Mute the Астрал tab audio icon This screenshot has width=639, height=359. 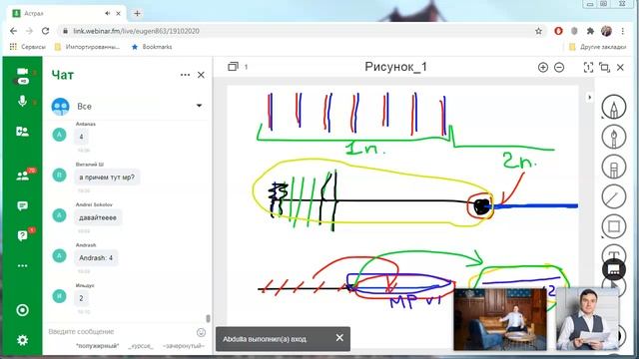point(107,13)
